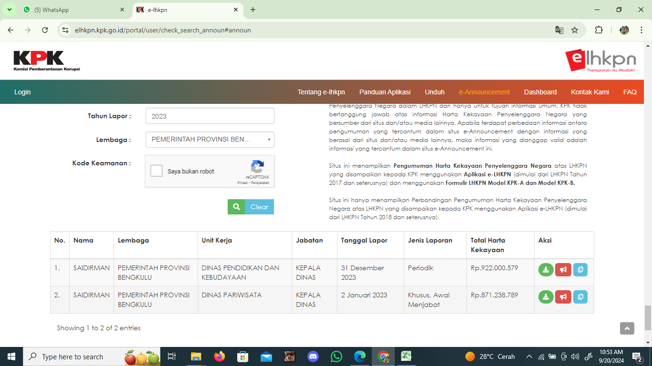
Task: Click the Rp.922.000.579 value
Action: 494,268
